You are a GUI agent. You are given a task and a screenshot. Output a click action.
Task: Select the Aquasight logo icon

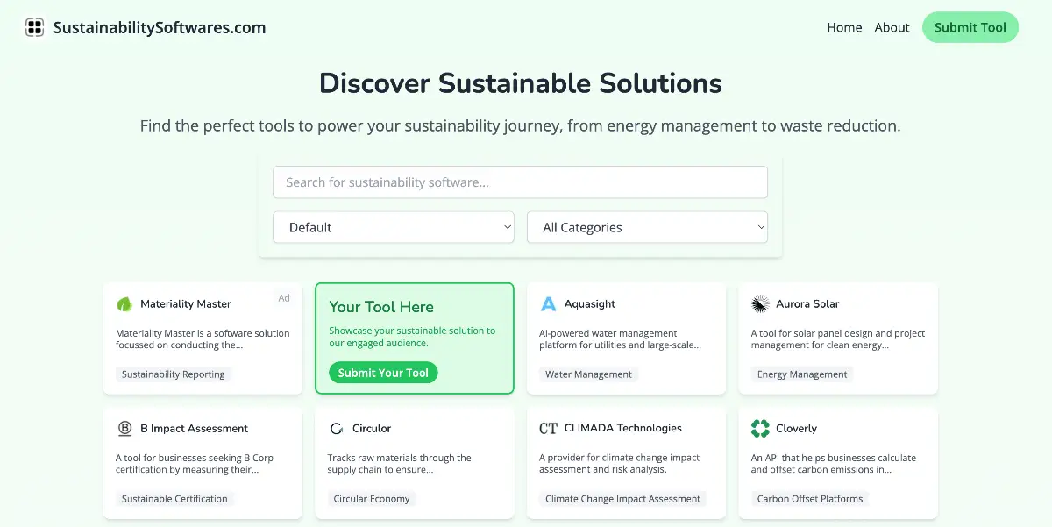548,303
